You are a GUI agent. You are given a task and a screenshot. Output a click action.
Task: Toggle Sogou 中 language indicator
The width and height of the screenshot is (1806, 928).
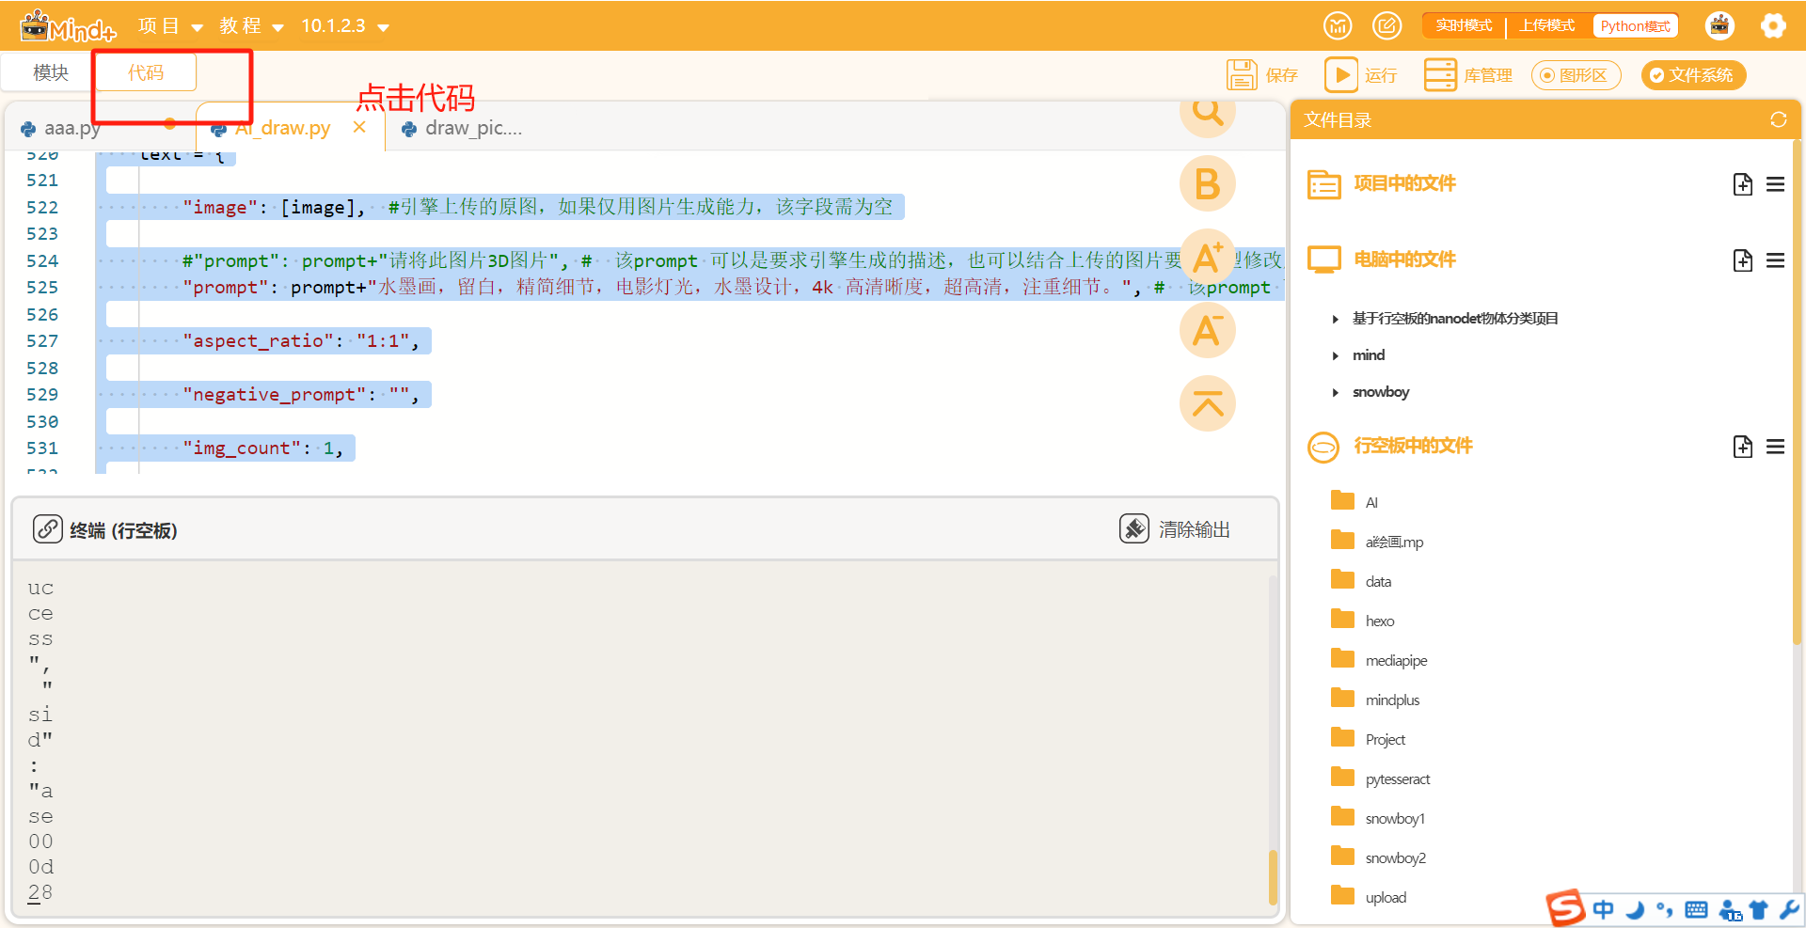[1604, 909]
